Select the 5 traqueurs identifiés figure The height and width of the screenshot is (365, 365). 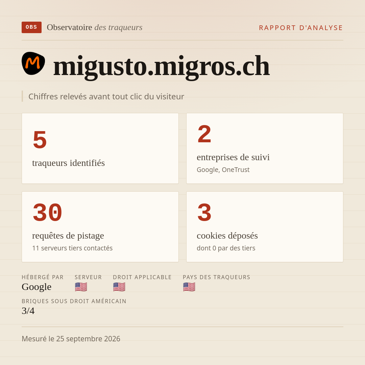pos(40,140)
